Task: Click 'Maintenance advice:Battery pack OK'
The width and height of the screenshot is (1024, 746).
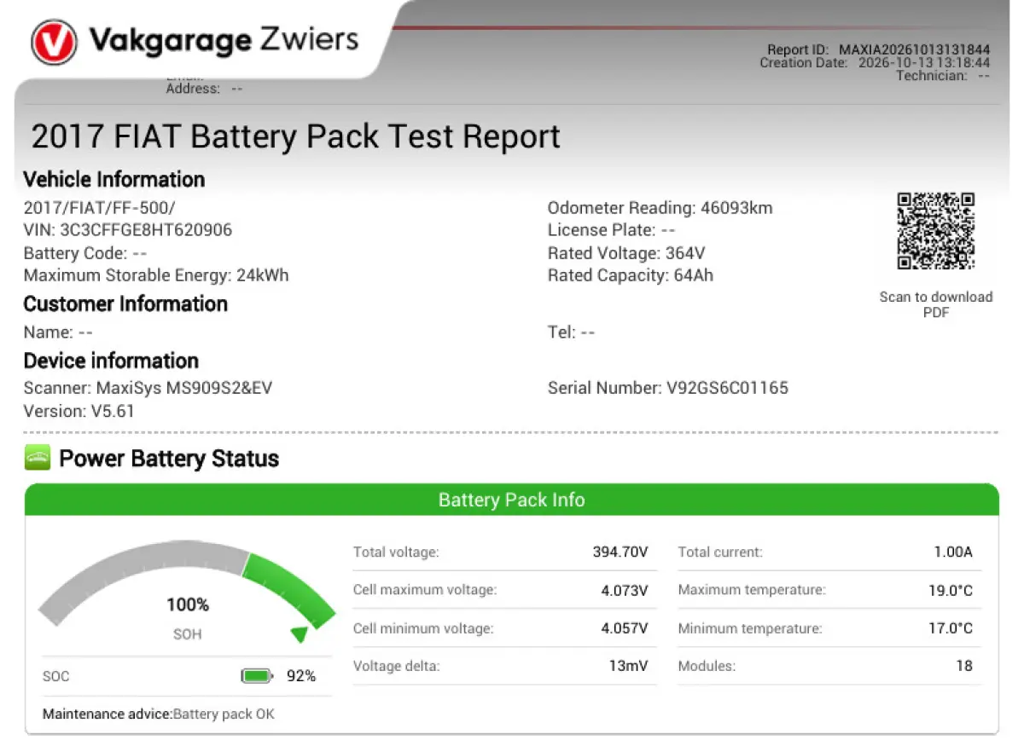Action: tap(159, 714)
